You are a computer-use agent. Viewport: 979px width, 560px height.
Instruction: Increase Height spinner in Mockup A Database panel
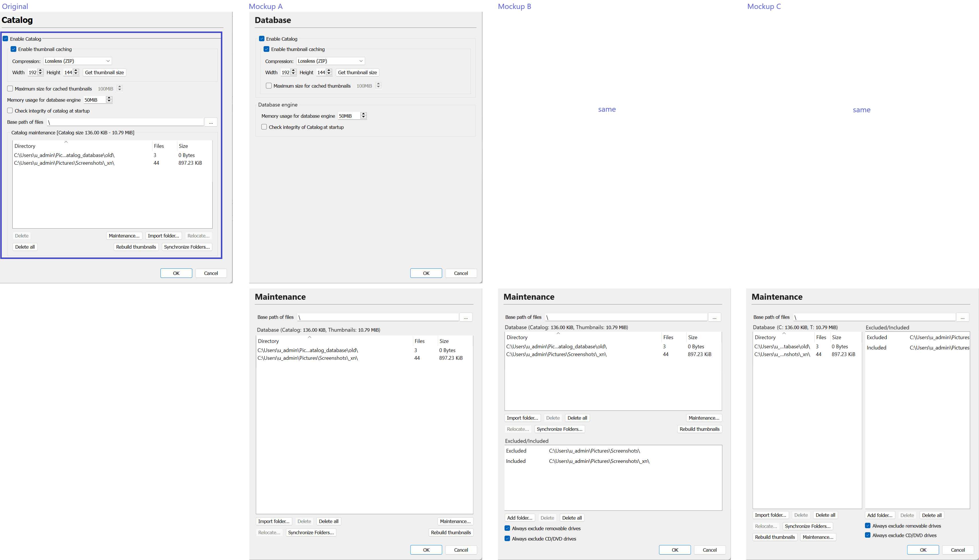tap(329, 70)
